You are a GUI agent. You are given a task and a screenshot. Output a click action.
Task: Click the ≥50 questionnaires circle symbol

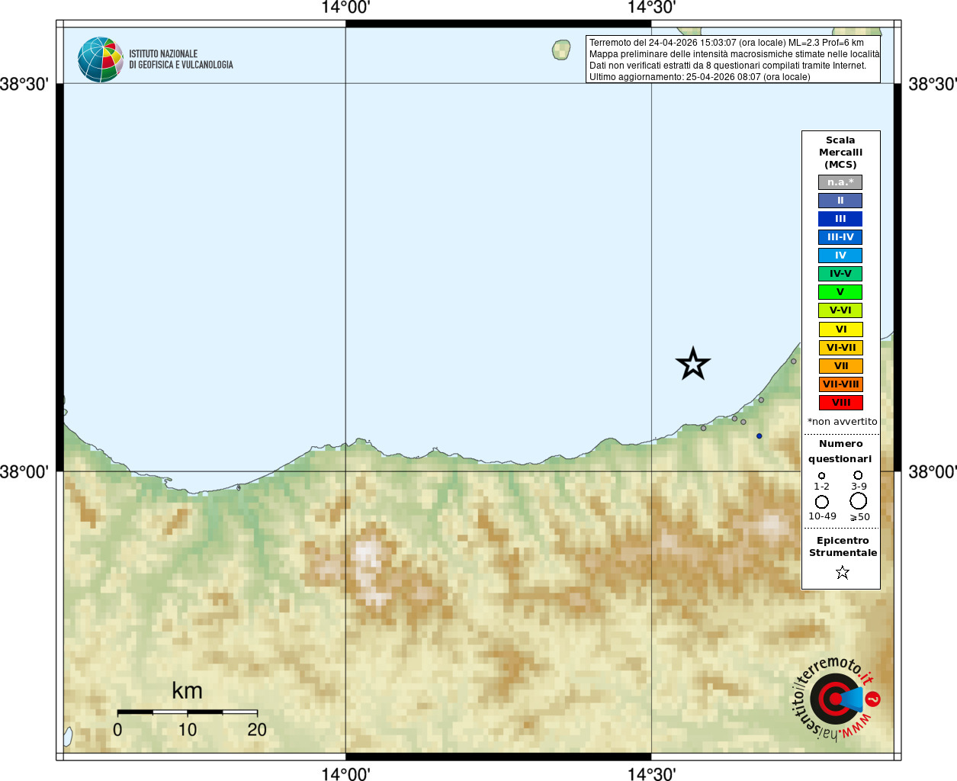(x=859, y=501)
